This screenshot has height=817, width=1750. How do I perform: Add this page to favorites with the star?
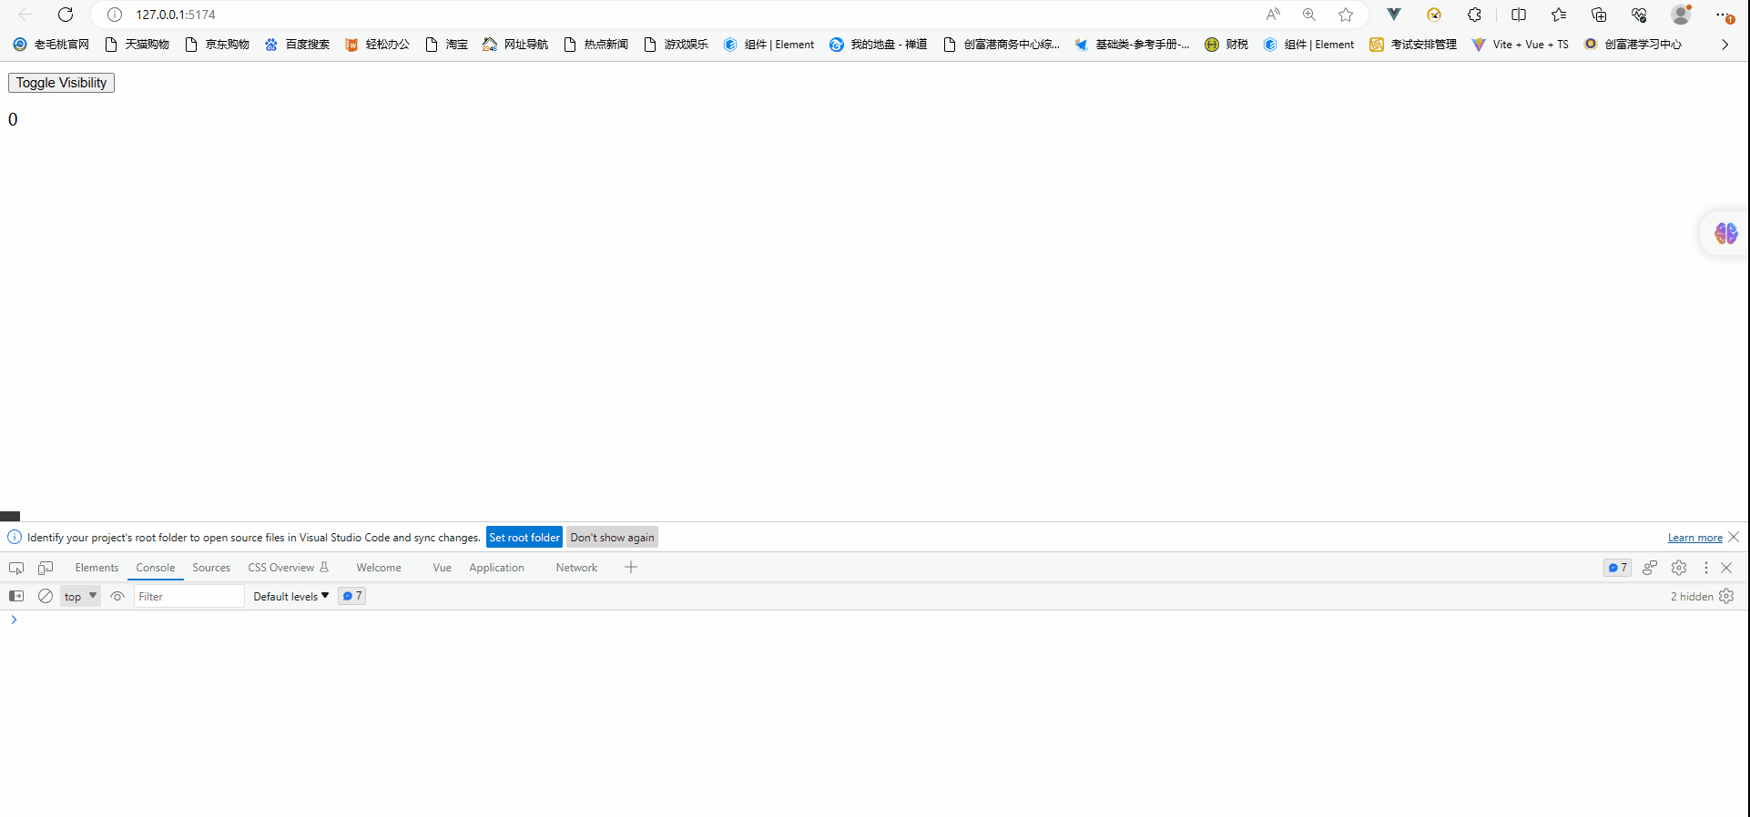click(1346, 15)
